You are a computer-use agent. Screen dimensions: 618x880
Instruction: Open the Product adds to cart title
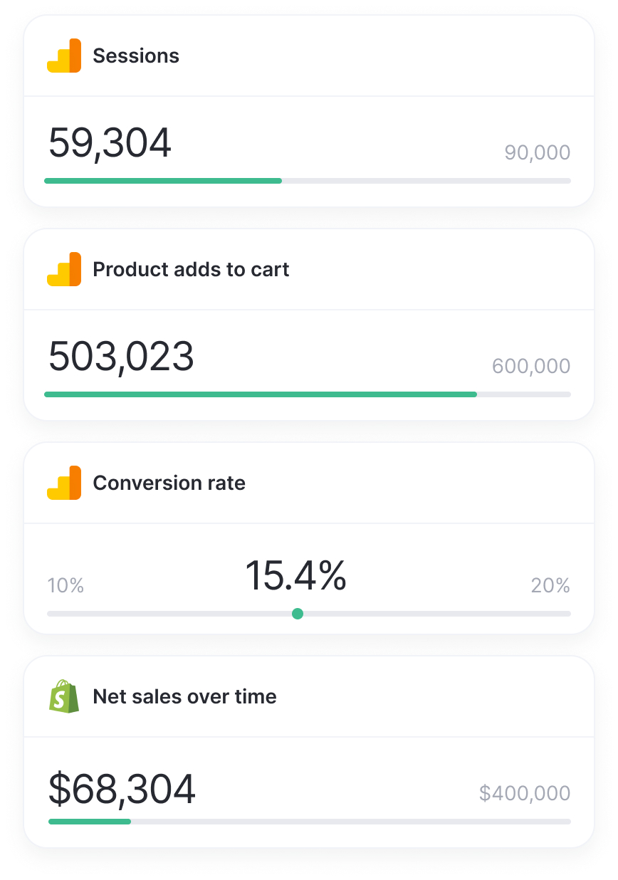click(191, 269)
